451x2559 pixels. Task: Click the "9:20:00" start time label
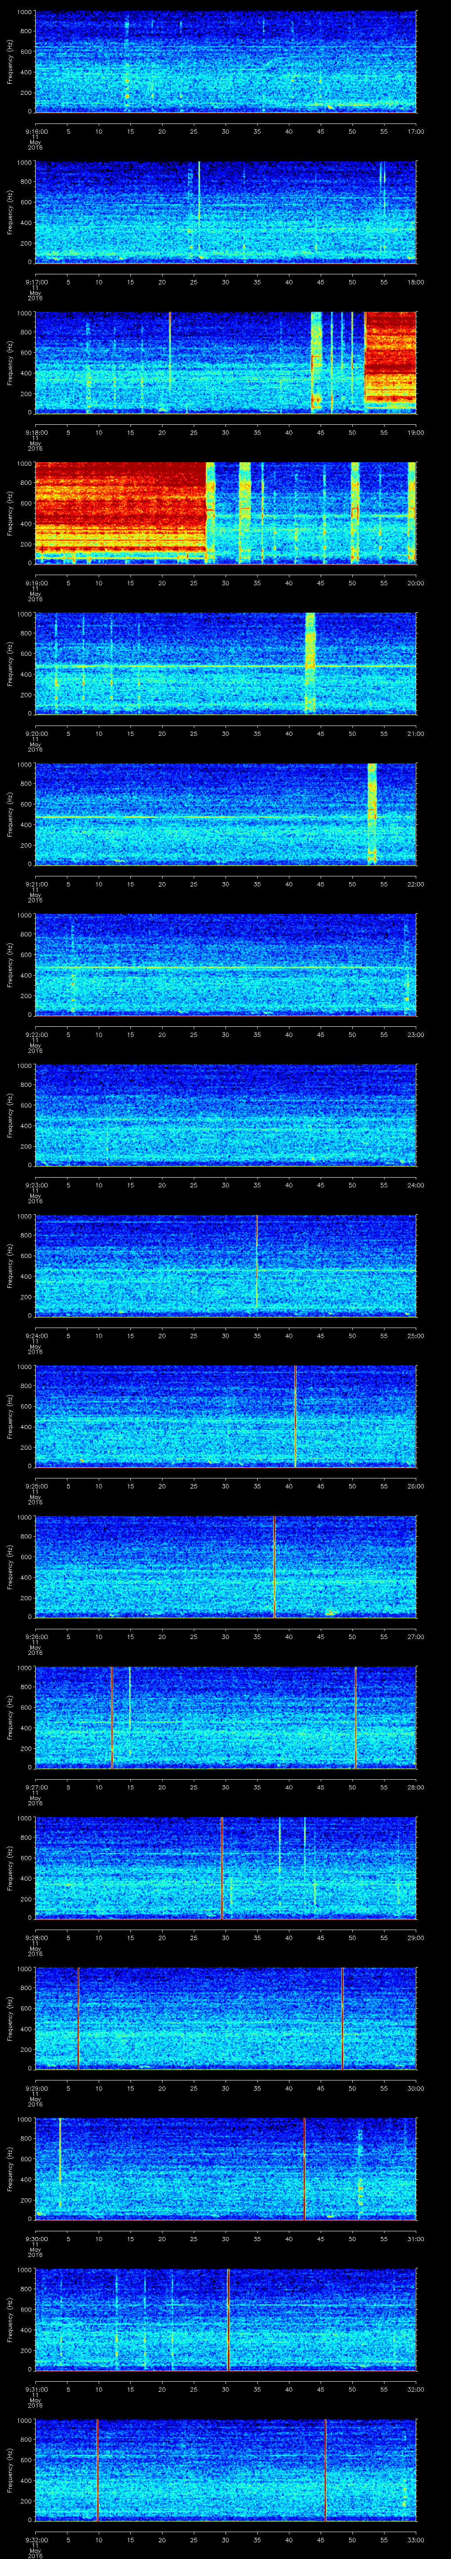(36, 733)
